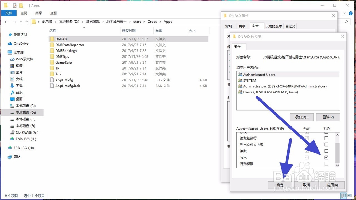Screen dimensions: 356x200
Task: Toggle allow checkbox for 写入
Action: click(x=307, y=157)
